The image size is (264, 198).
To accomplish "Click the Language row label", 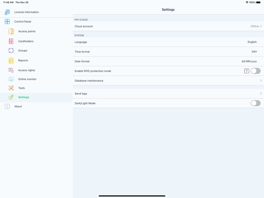I will (81, 42).
